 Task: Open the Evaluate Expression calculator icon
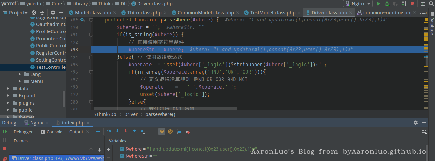[x=154, y=131]
